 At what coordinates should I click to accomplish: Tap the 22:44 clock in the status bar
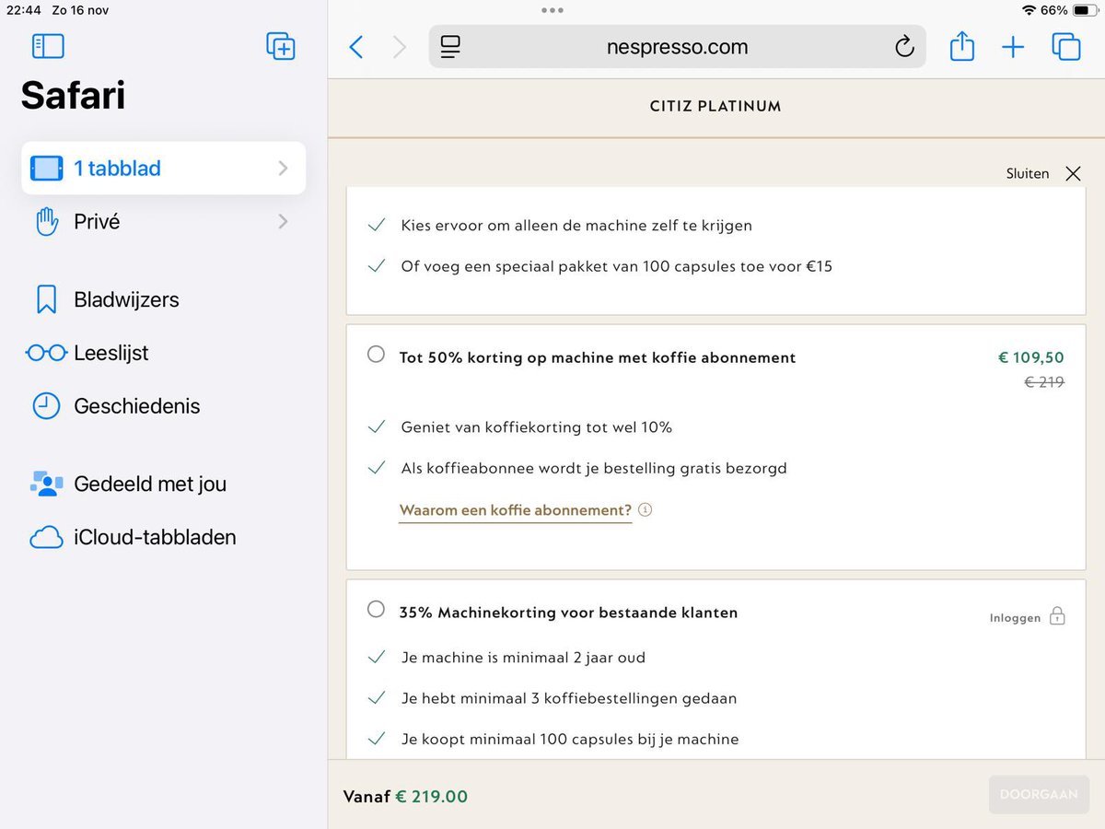coord(22,10)
